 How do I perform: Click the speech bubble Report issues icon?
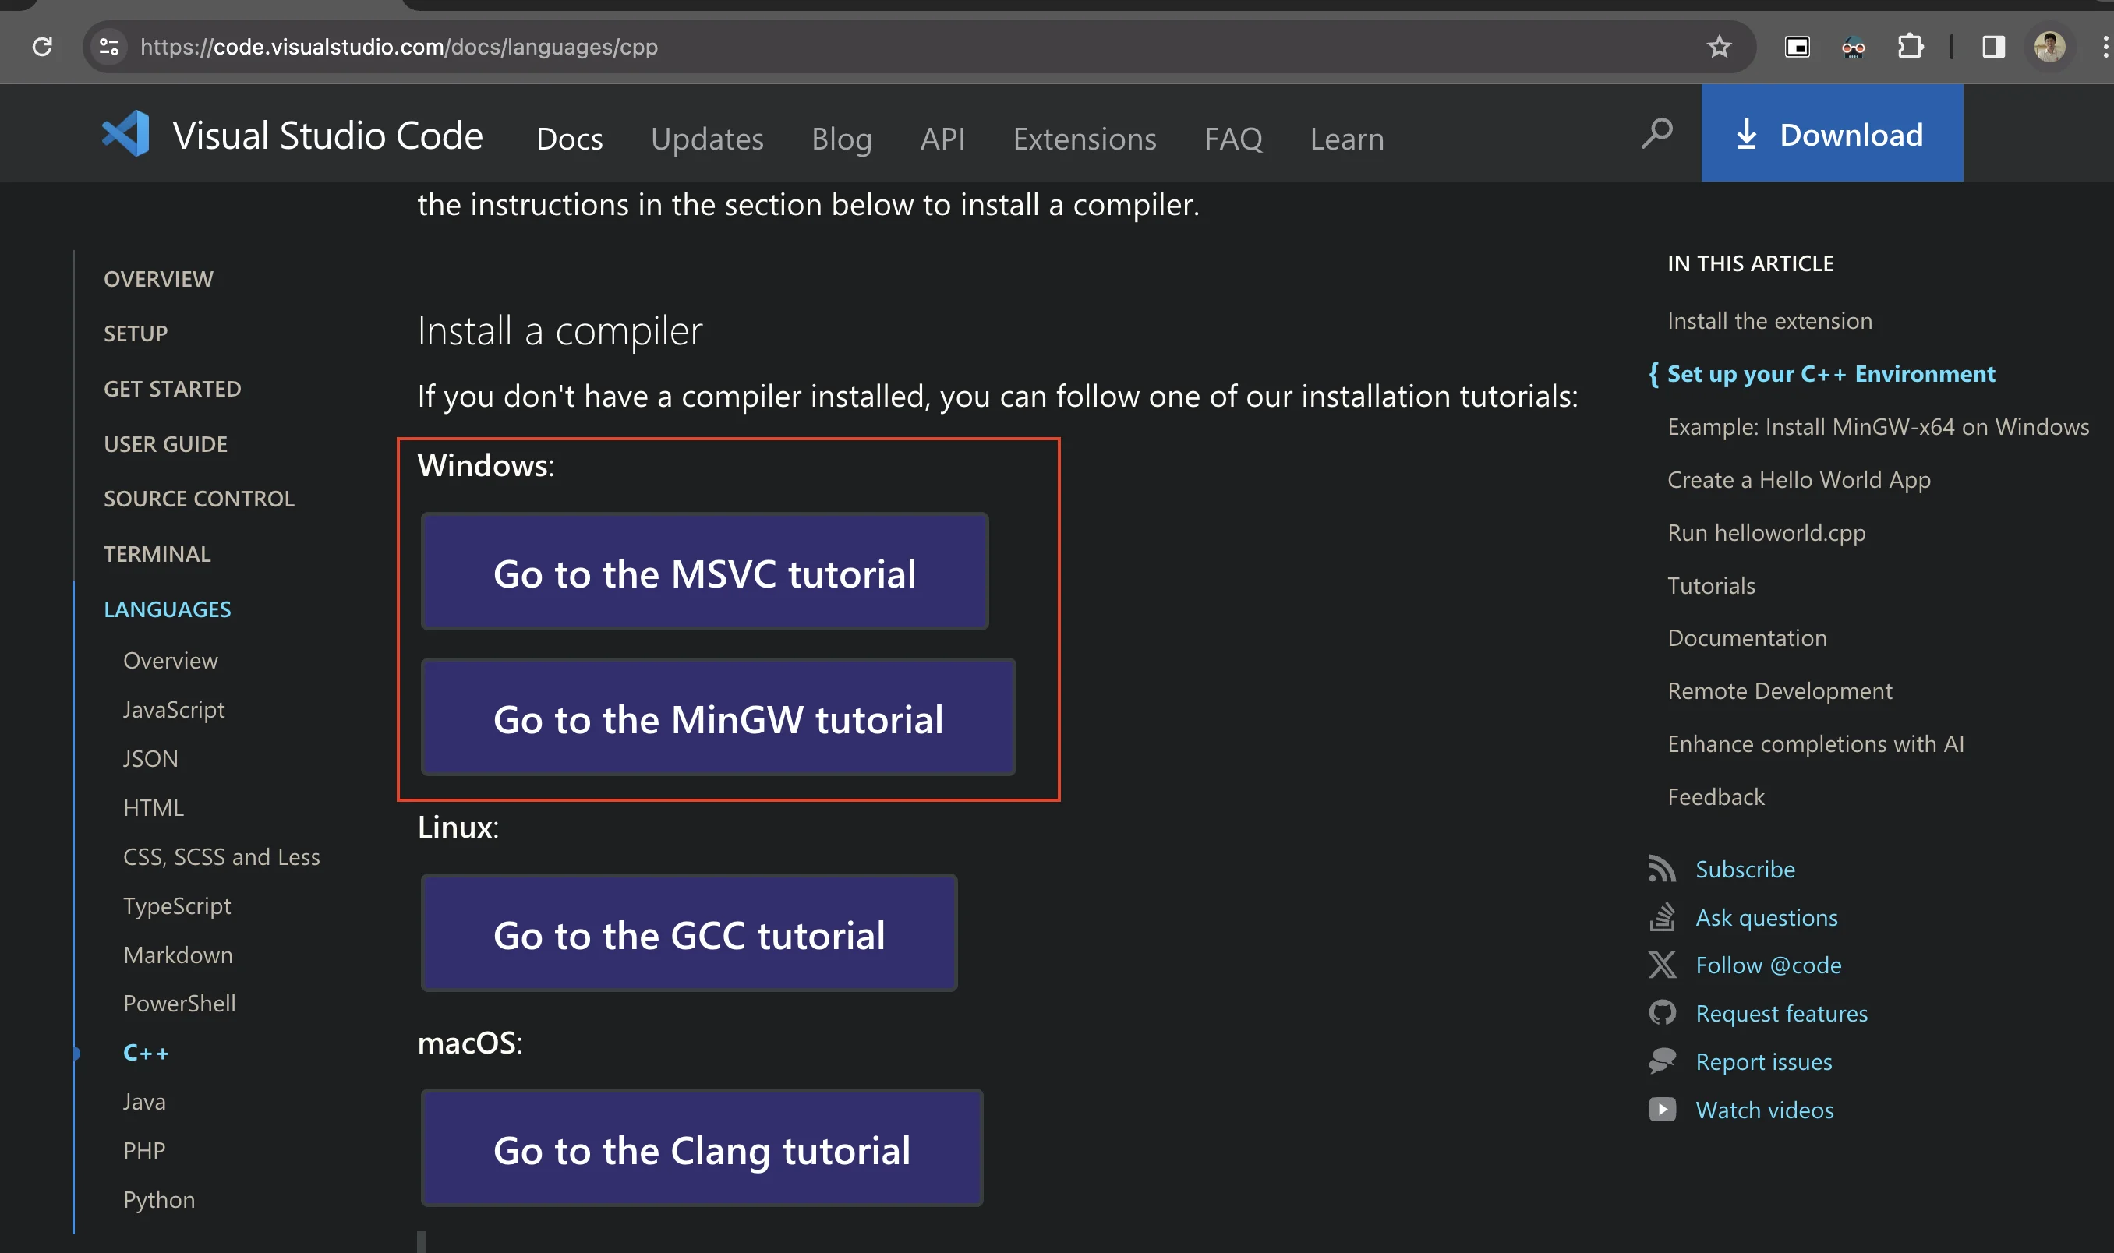click(x=1661, y=1061)
